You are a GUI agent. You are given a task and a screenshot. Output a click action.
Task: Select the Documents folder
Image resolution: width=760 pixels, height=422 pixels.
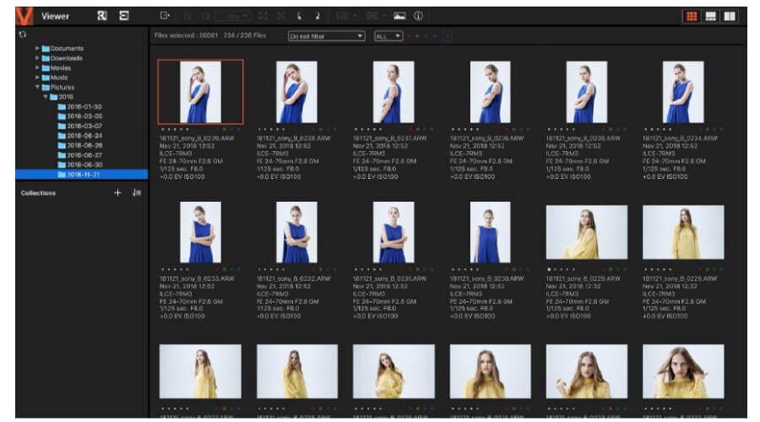[62, 48]
